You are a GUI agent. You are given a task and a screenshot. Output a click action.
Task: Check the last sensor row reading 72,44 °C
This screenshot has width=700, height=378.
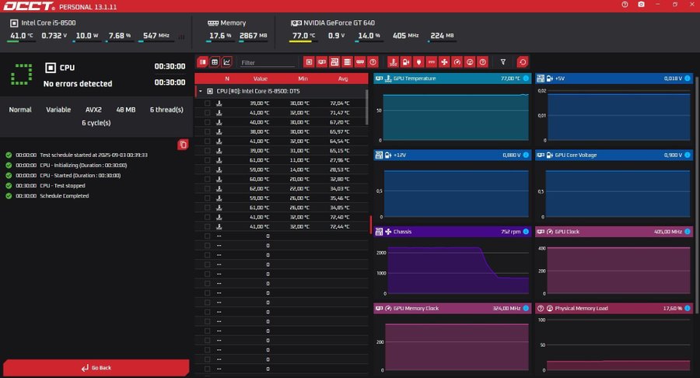pyautogui.click(x=207, y=226)
